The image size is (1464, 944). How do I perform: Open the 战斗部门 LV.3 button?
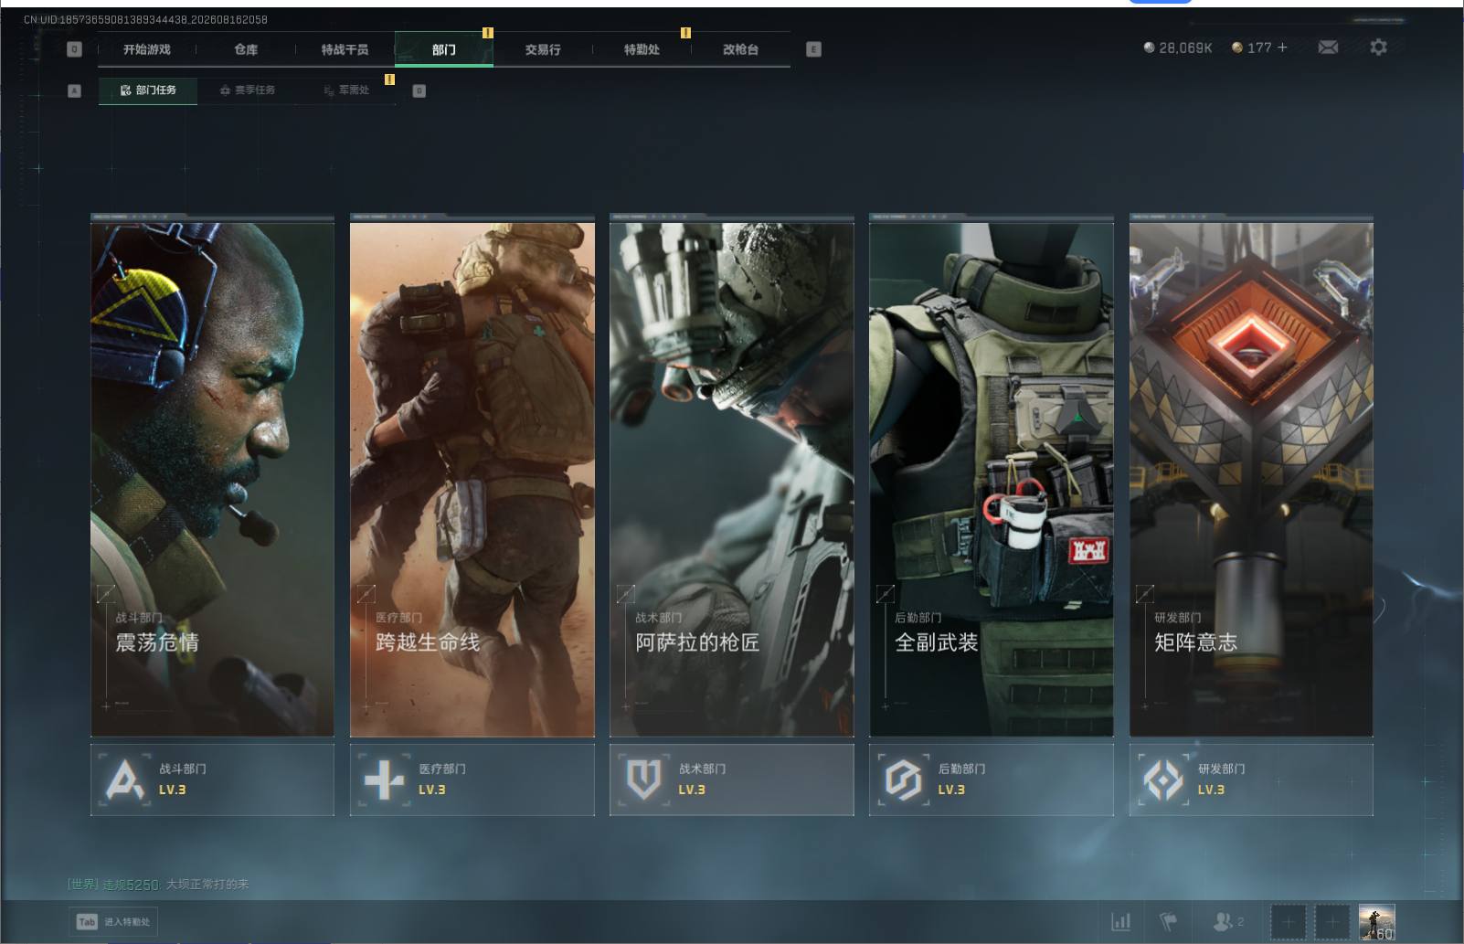coord(212,780)
